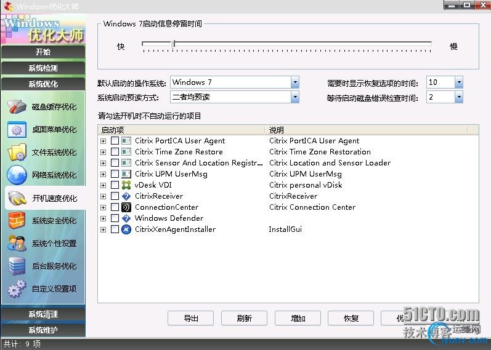491x350 pixels.
Task: Click the CitrixXenAgentInstaller blue X icon
Action: click(126, 229)
